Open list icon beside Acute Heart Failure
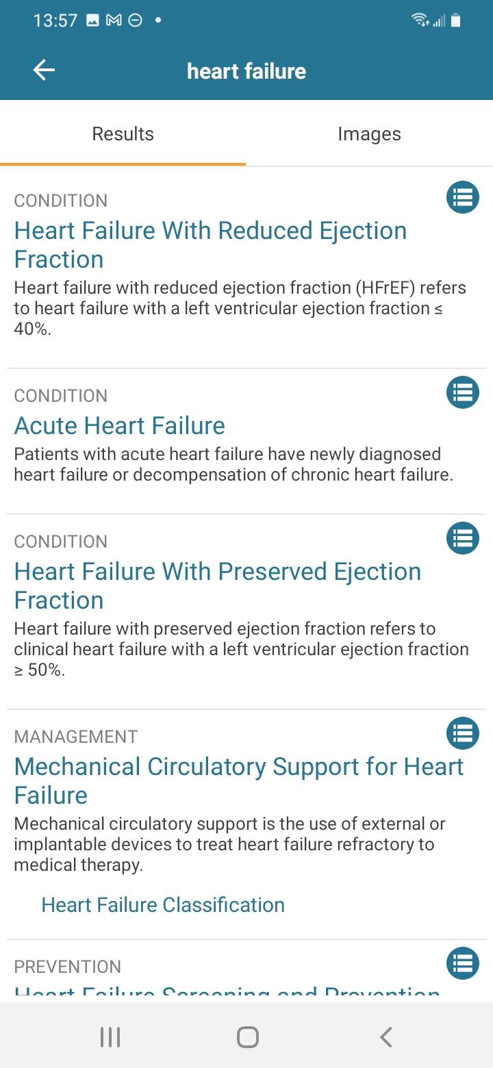This screenshot has height=1068, width=493. tap(462, 393)
